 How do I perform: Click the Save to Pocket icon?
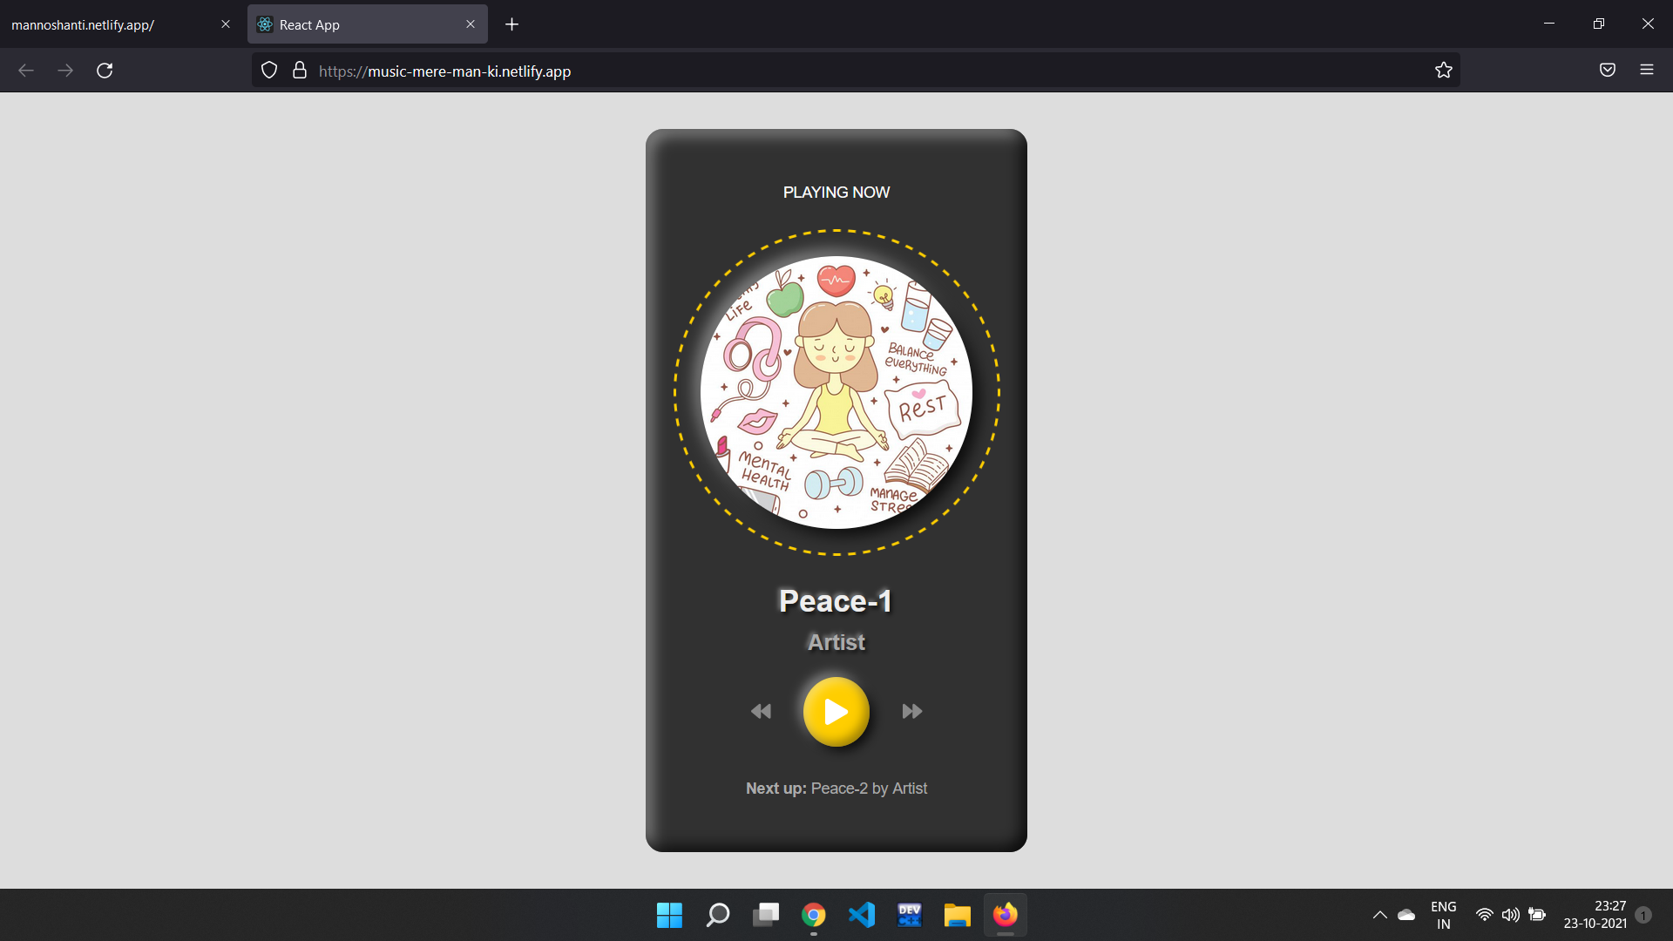(x=1608, y=70)
